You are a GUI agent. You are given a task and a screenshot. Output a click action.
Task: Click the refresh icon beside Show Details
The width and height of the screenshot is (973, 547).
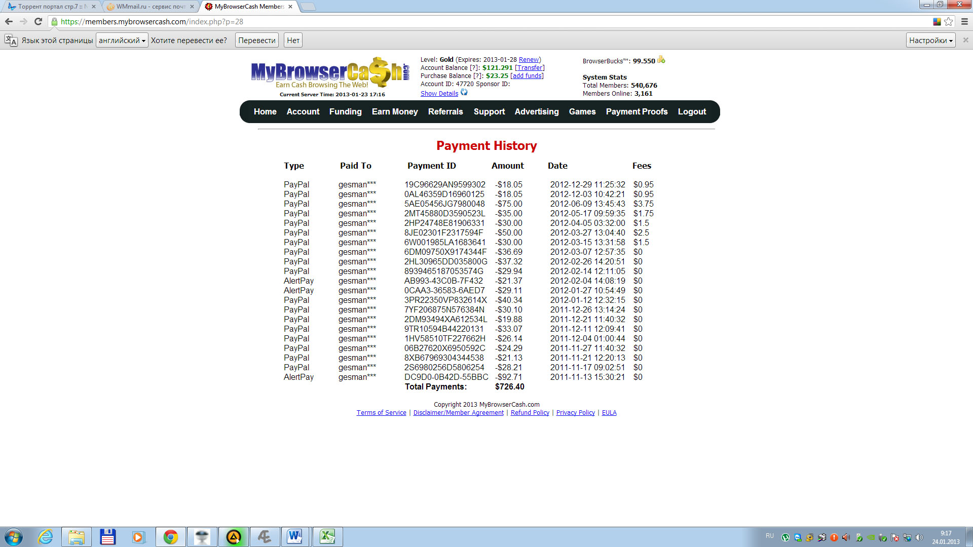[x=464, y=93]
